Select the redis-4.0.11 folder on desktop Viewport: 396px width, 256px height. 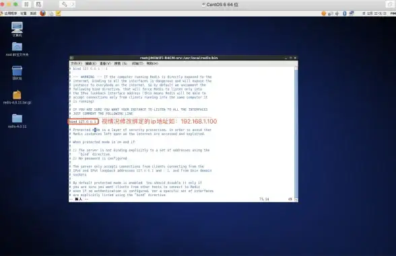(x=18, y=121)
